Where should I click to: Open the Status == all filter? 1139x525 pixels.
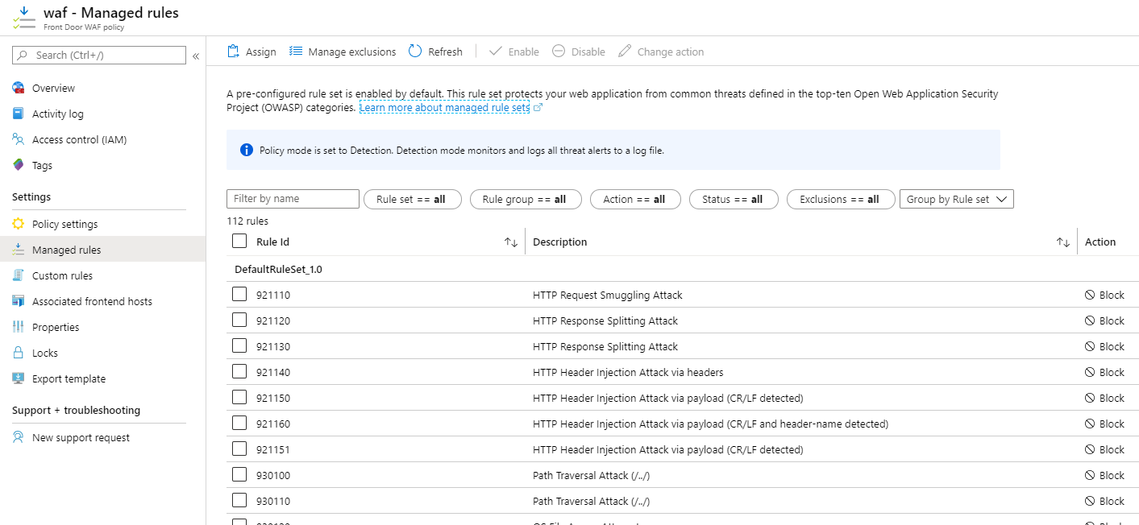click(734, 199)
